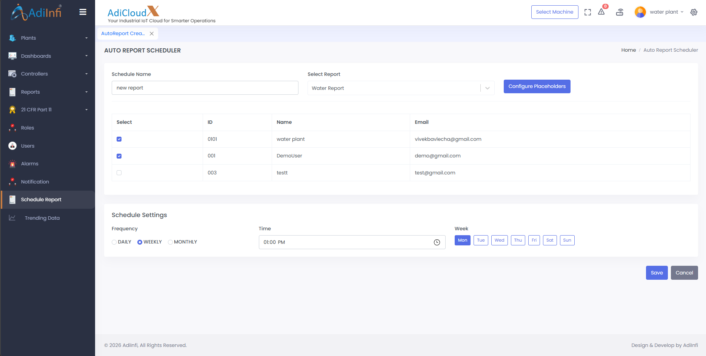
Task: Select the MONTHLY frequency radio button
Action: click(171, 242)
